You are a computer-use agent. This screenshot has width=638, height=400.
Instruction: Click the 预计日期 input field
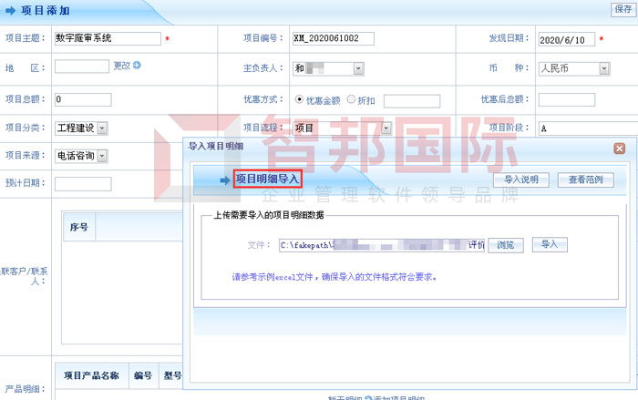[x=82, y=184]
